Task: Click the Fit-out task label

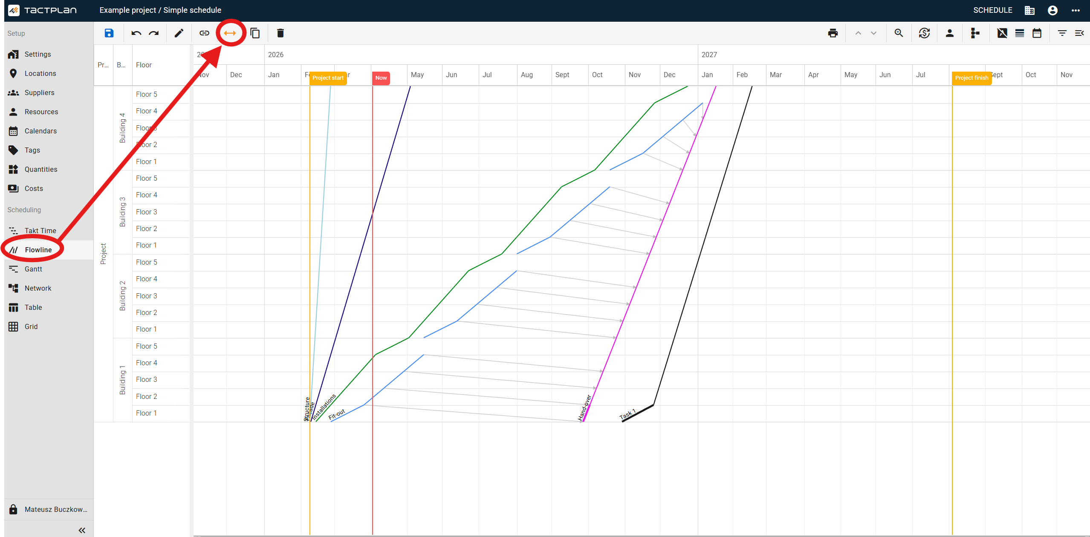Action: [x=337, y=415]
